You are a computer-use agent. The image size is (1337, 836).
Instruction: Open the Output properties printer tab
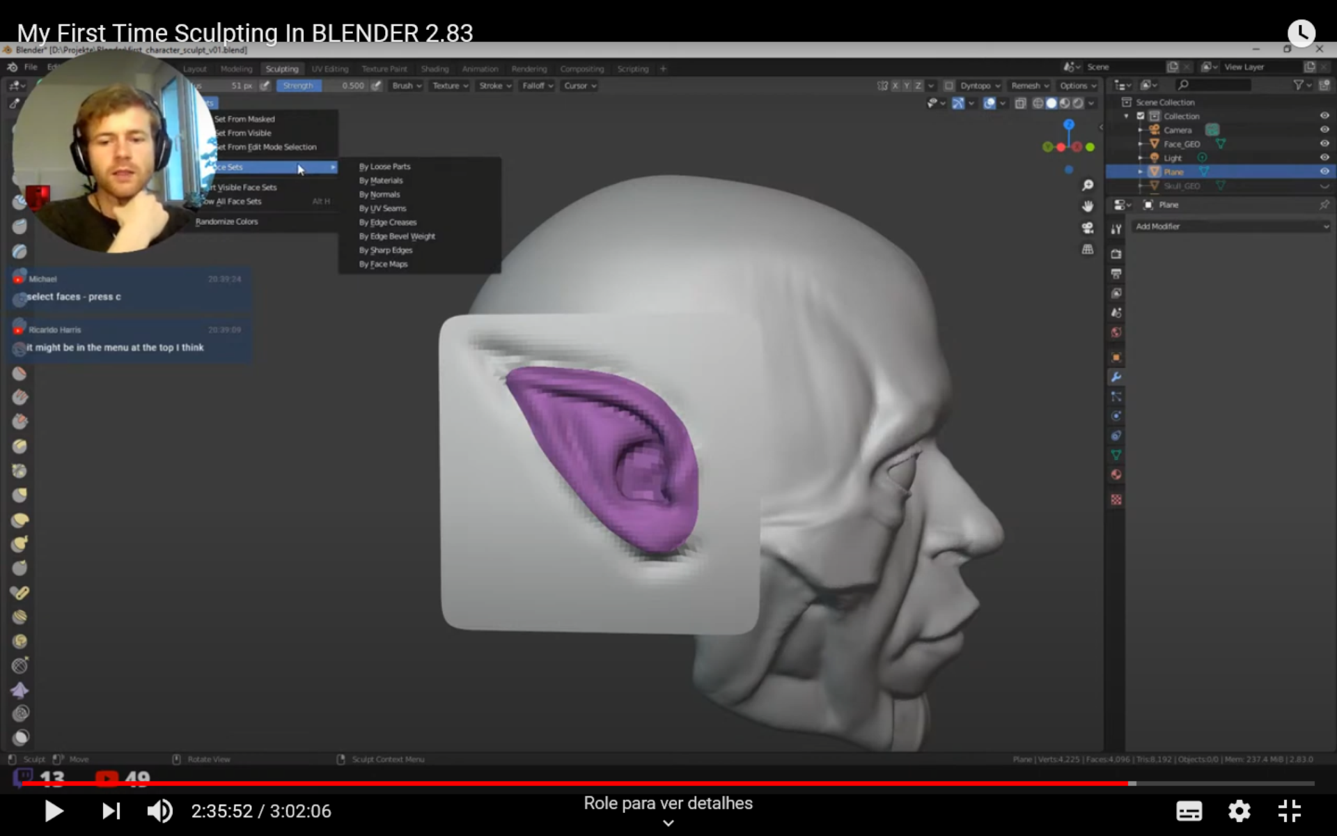(1116, 274)
